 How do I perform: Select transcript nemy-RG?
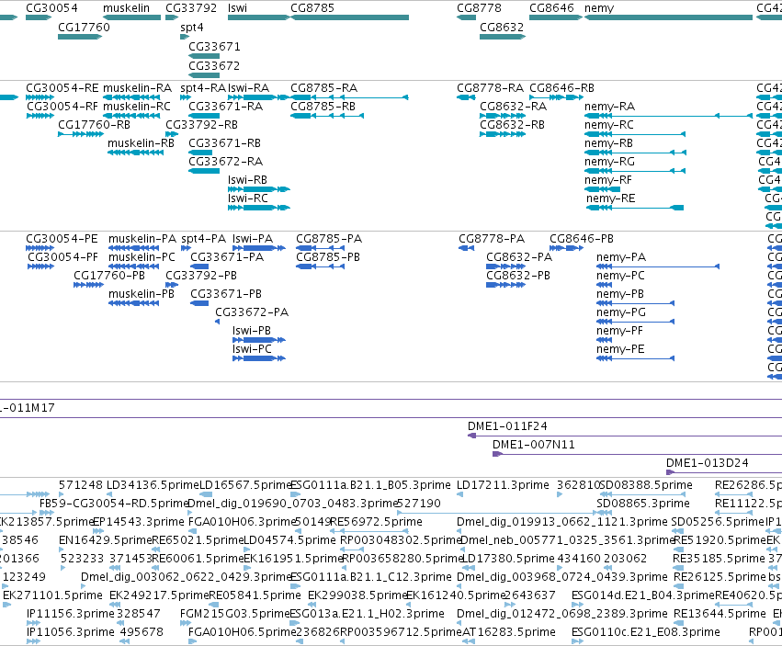(x=635, y=171)
